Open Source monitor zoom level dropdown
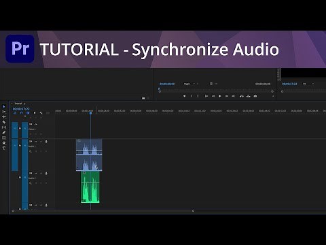Viewport: 326px width, 245px height. 189,84
